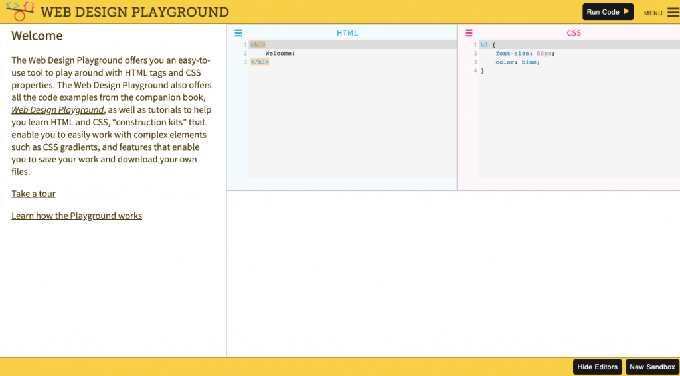Click the Web Design Playground seesaw logo
Viewport: 680px width, 376px height.
pos(19,11)
